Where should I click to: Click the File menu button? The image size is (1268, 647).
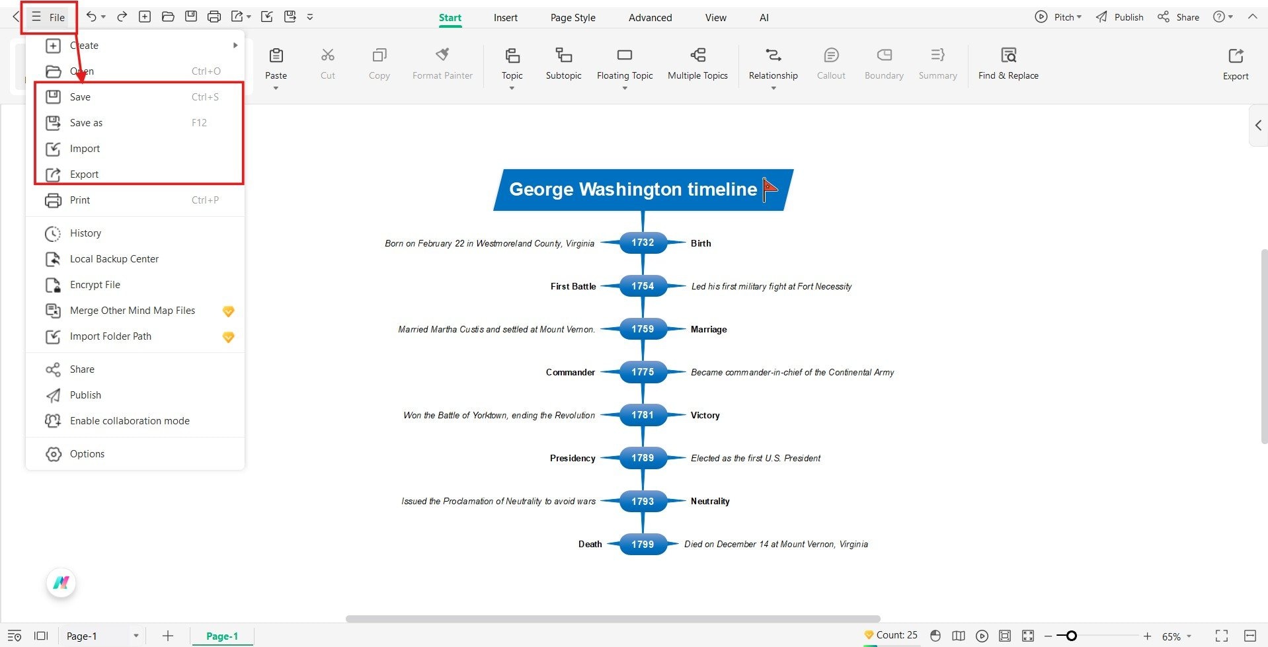tap(49, 17)
